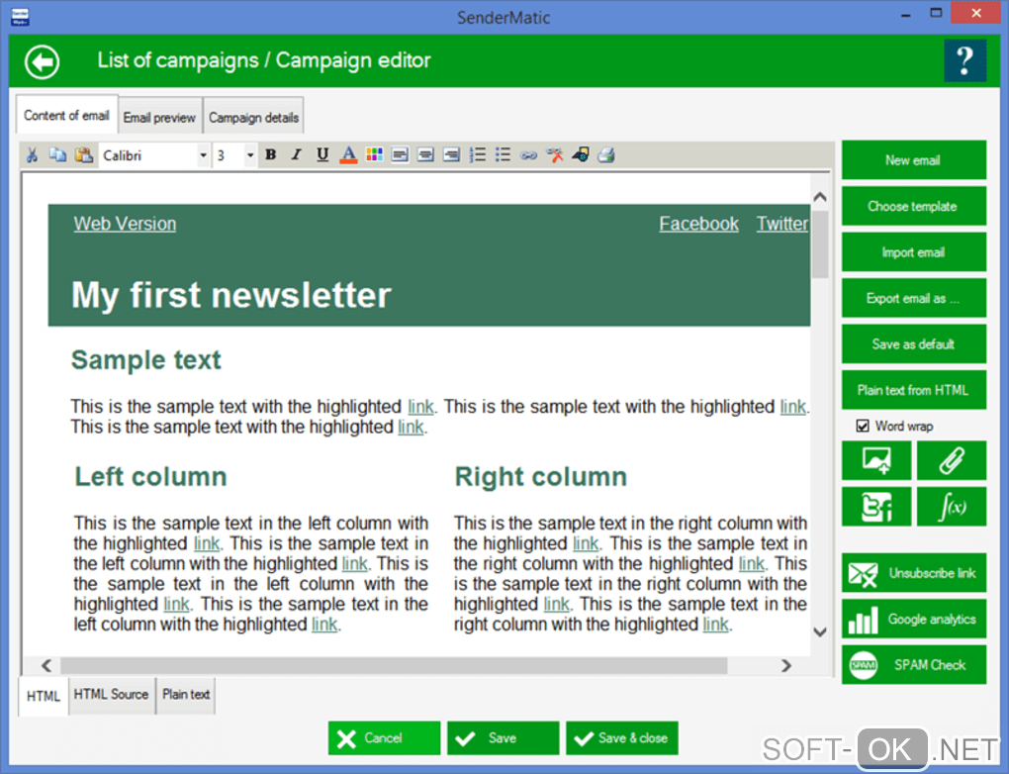Screen dimensions: 1009x774
Task: Align text right
Action: pyautogui.click(x=452, y=154)
